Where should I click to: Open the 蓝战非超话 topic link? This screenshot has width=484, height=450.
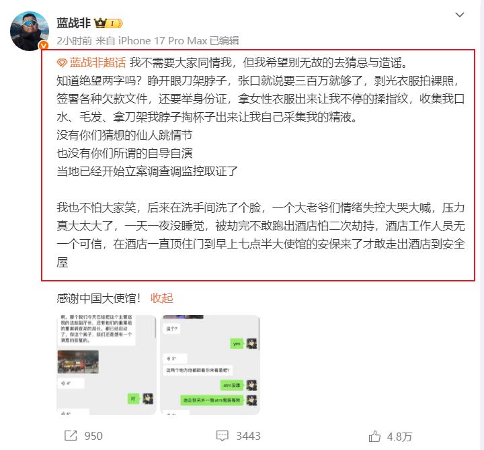(x=97, y=62)
